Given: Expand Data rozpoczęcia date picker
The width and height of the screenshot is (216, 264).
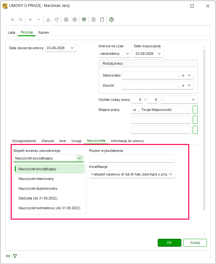Looking at the screenshot, I should coord(159,54).
